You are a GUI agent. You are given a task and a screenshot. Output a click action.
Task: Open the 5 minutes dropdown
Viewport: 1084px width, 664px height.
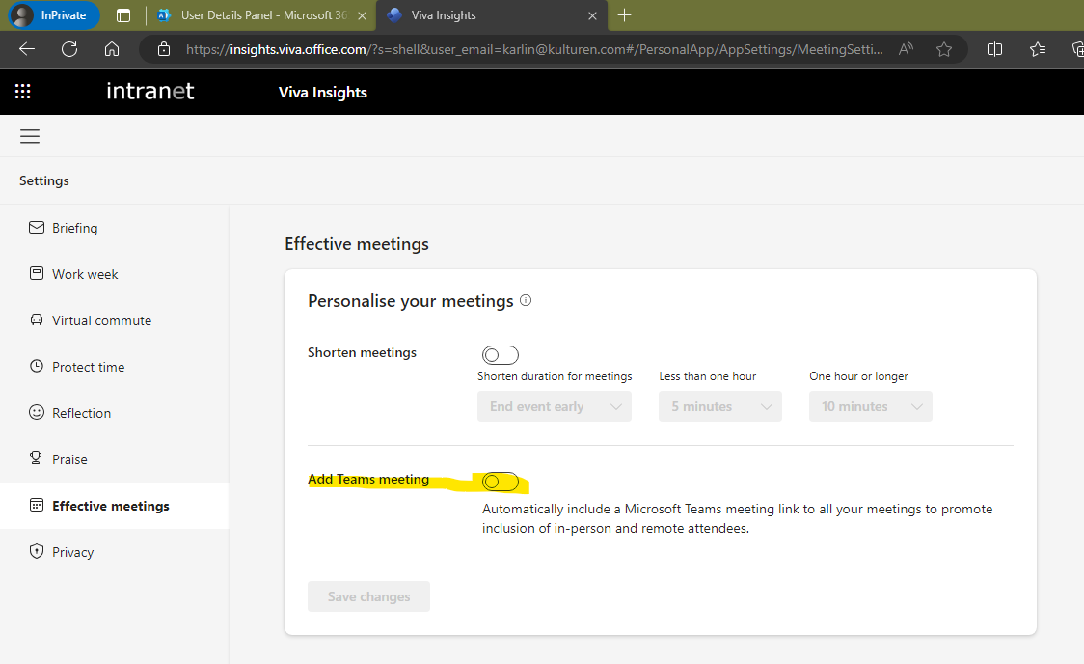720,406
